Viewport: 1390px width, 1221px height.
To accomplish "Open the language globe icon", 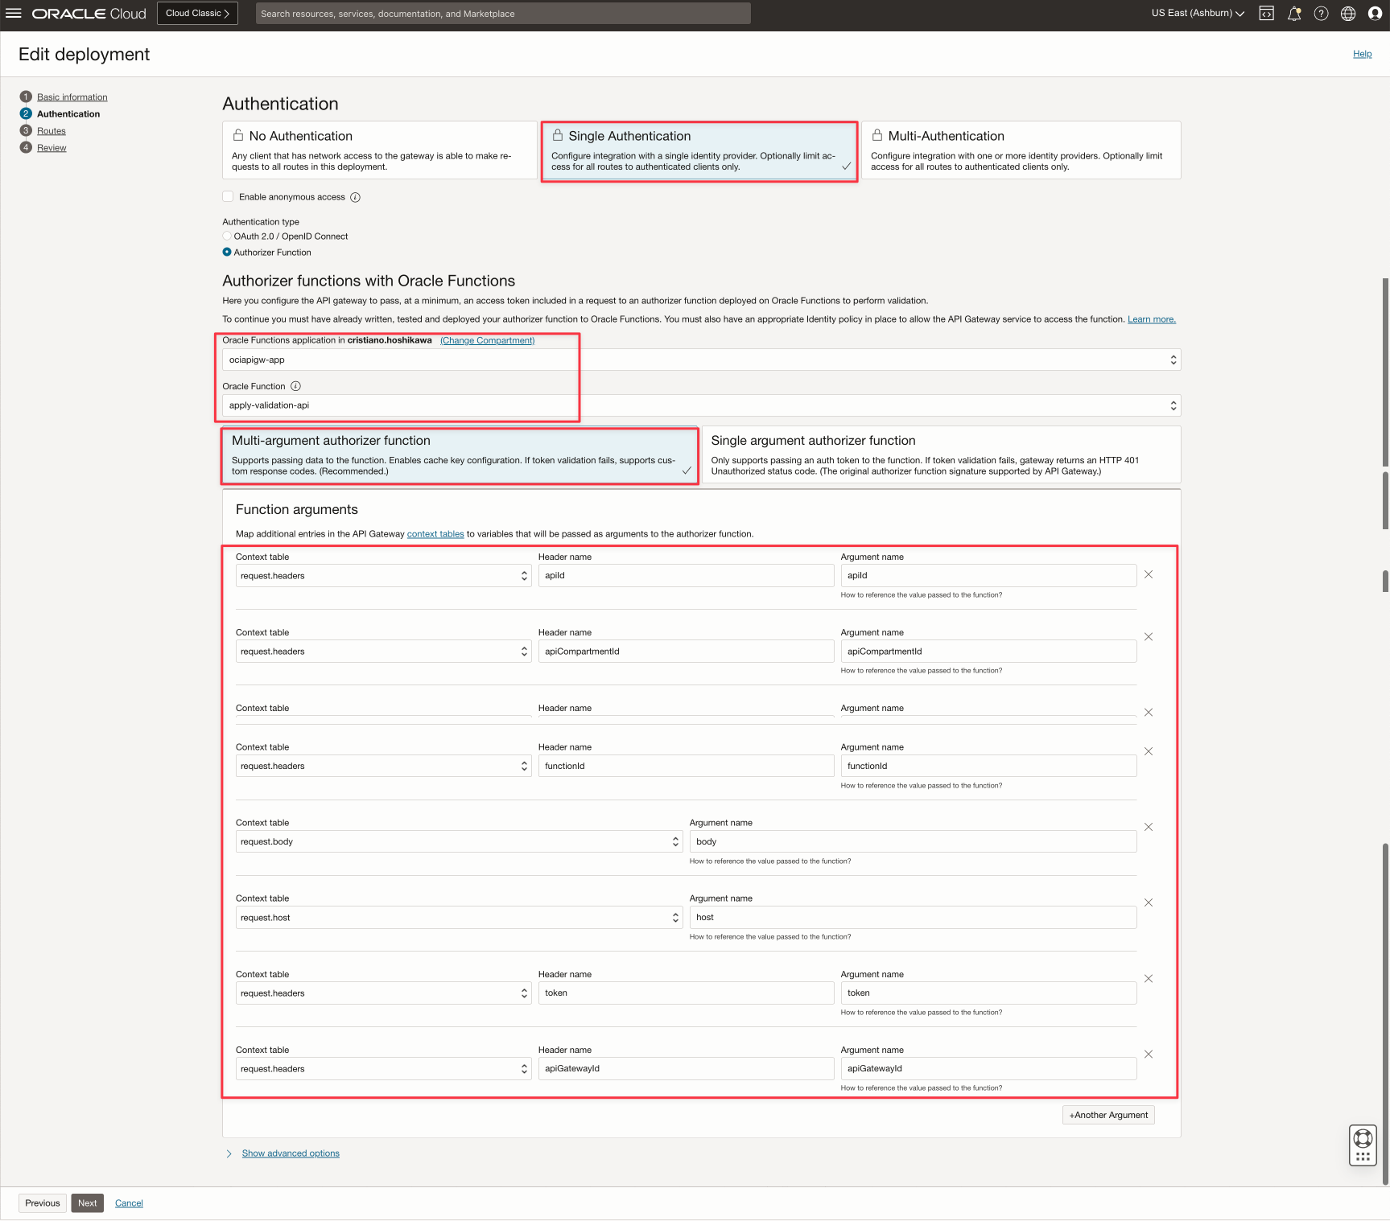I will pyautogui.click(x=1348, y=14).
